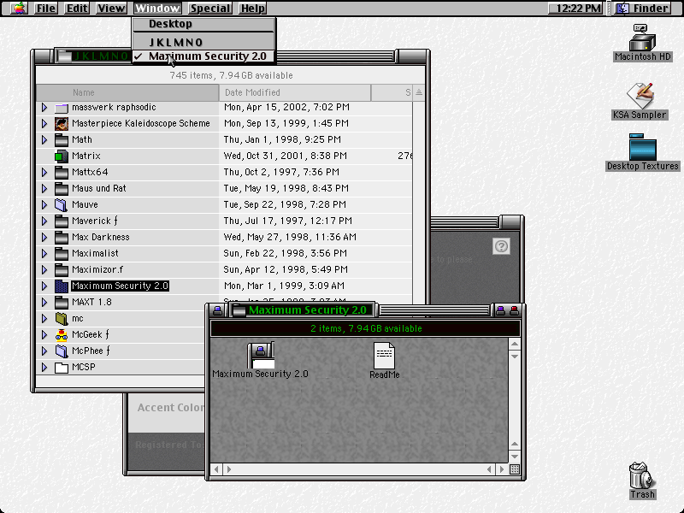Expand the Maximum Security 2.0 disclosure triangle
684x513 pixels.
click(x=44, y=286)
